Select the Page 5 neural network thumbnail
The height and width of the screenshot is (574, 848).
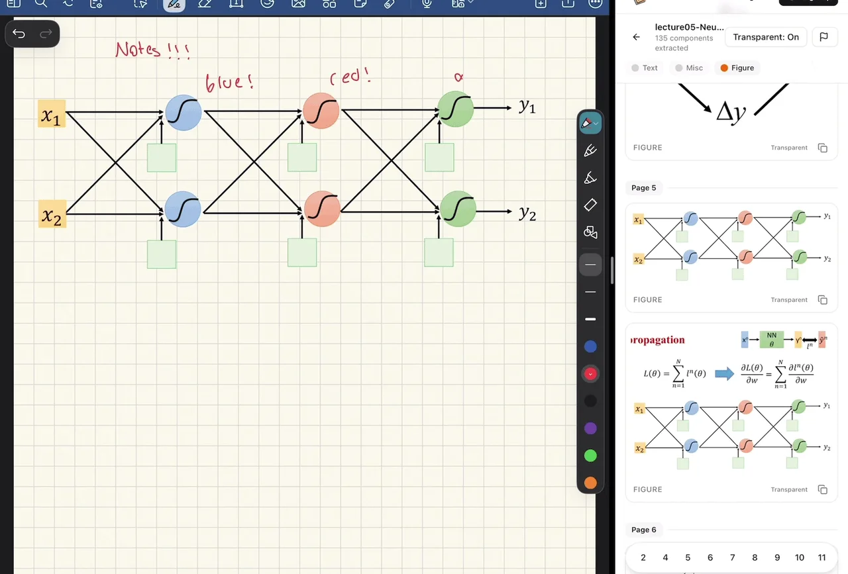click(x=731, y=246)
